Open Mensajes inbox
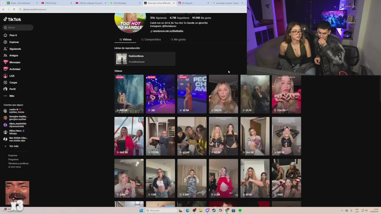381x214 pixels. (12, 62)
